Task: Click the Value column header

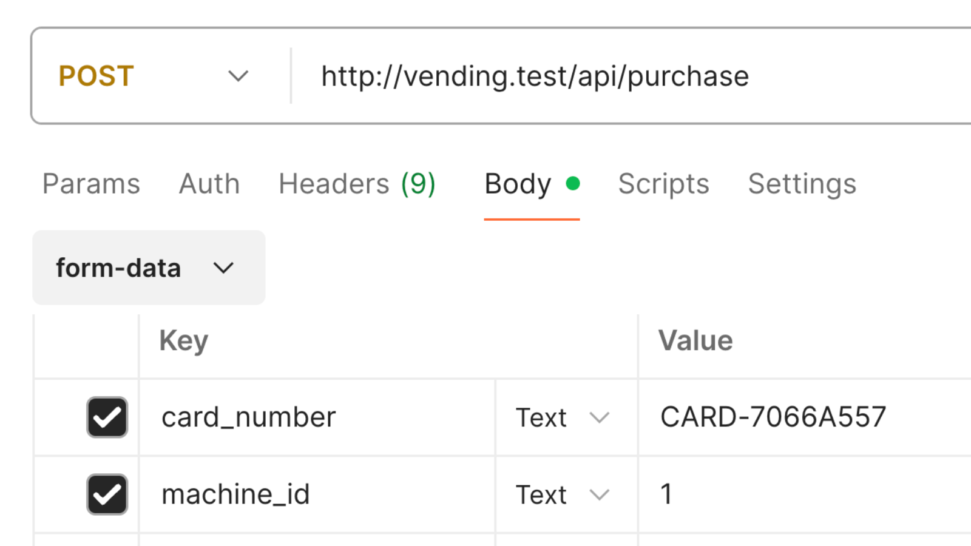Action: (x=695, y=341)
